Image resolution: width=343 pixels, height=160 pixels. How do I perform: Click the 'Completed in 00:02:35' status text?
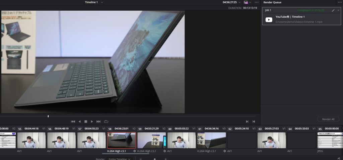click(311, 10)
